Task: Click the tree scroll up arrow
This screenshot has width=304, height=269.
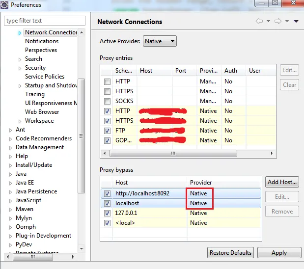Action: 82,32
